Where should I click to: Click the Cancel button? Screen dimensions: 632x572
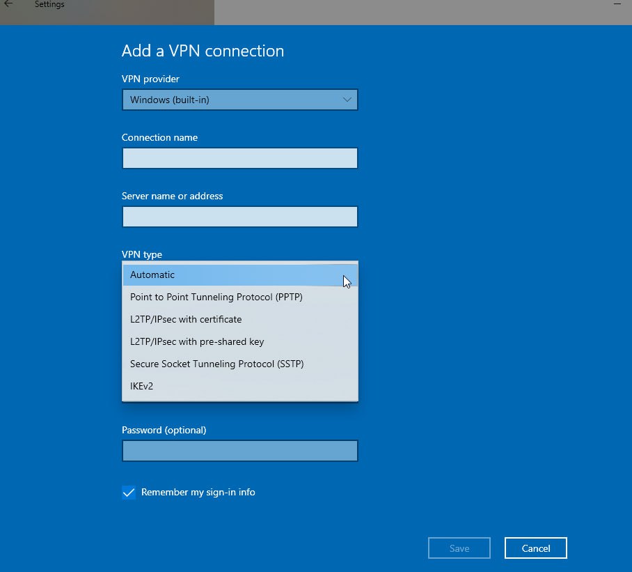pyautogui.click(x=536, y=548)
